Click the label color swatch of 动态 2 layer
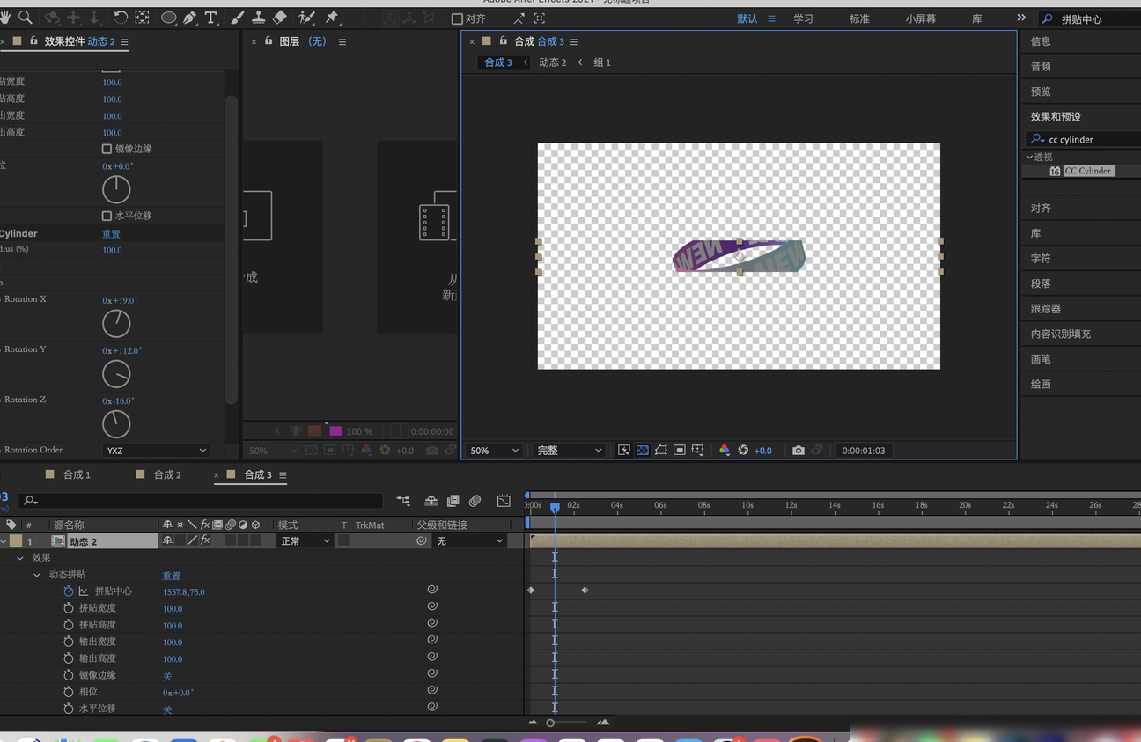This screenshot has width=1141, height=742. (x=16, y=540)
